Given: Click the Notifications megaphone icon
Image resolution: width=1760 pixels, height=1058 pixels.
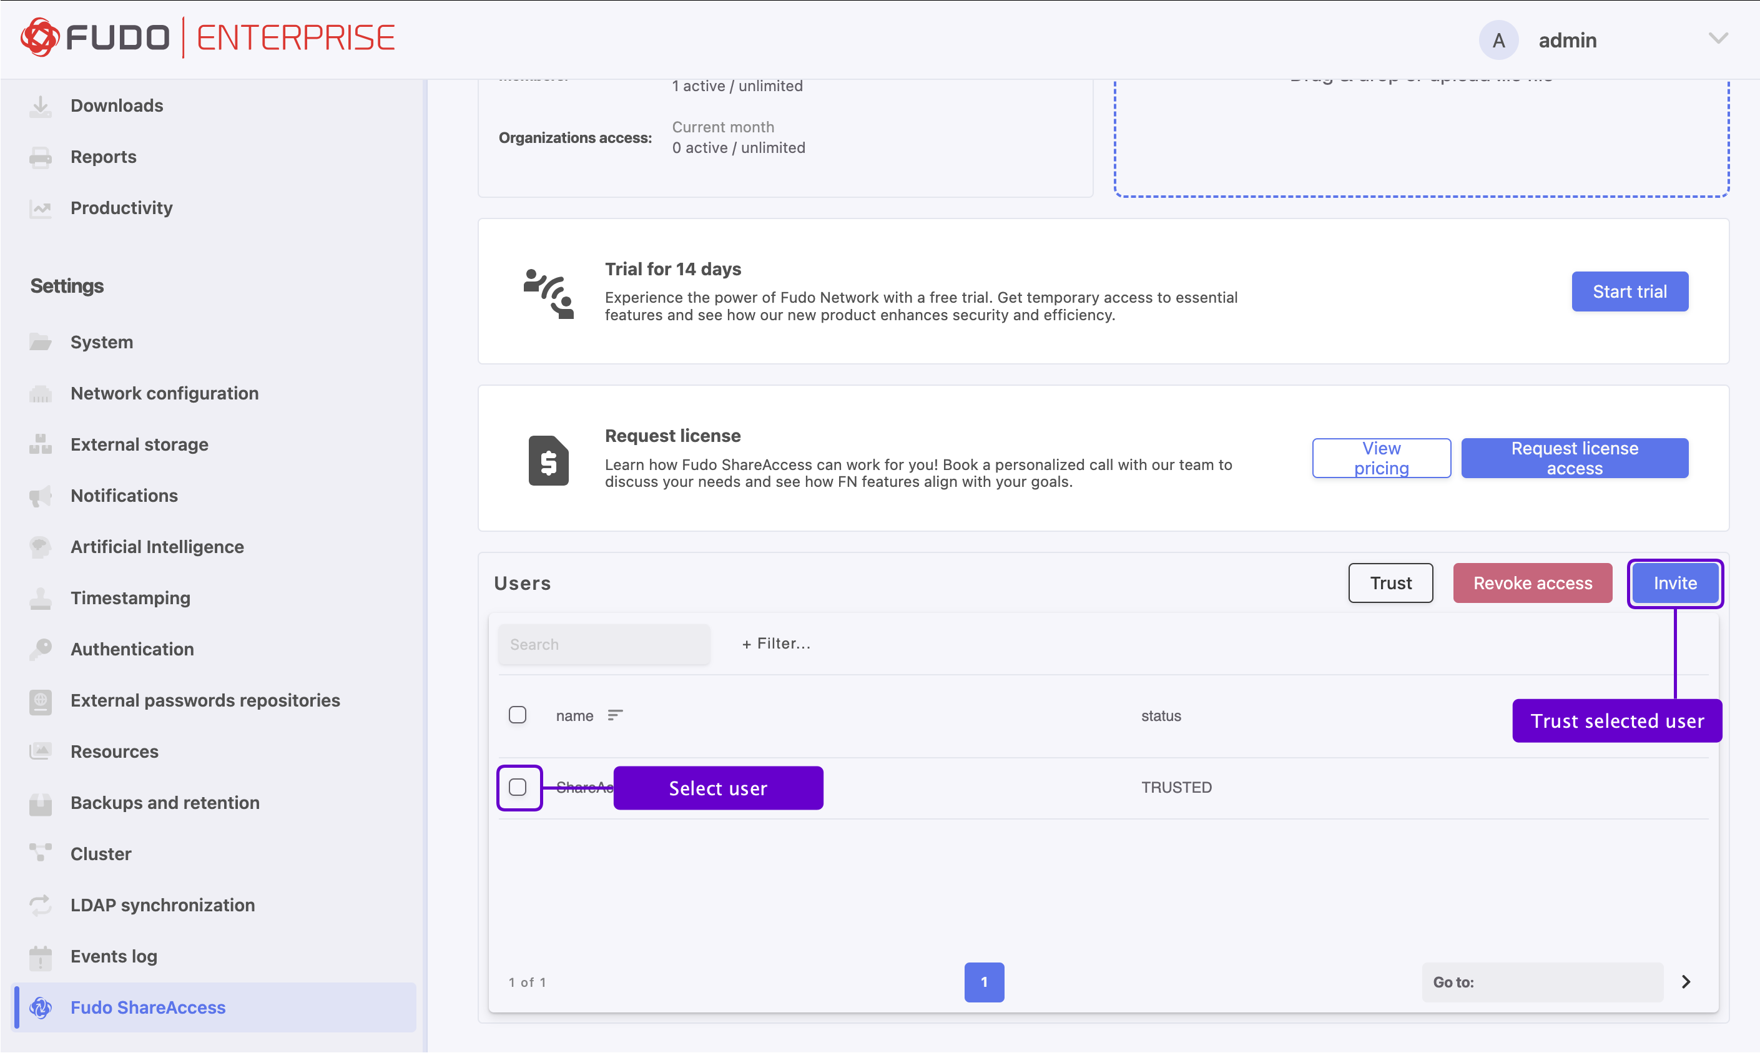Looking at the screenshot, I should coord(41,496).
